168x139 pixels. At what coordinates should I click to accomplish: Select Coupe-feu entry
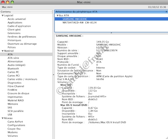point(14,129)
